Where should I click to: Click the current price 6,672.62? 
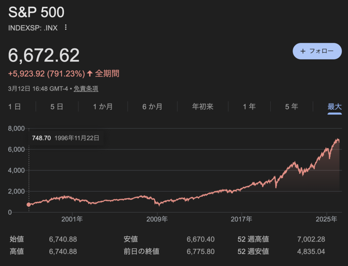tap(44, 55)
